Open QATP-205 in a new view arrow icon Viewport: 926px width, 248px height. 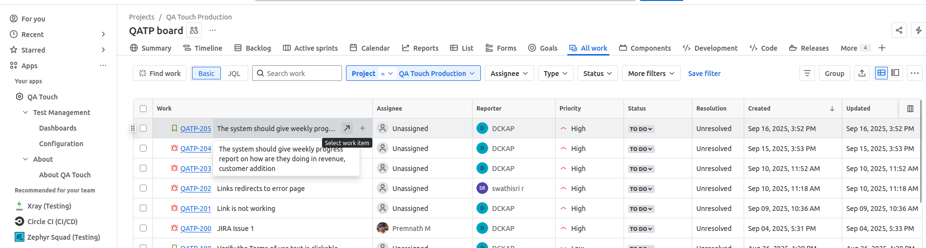[347, 128]
